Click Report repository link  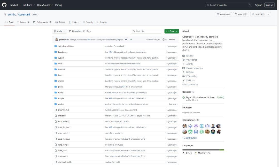click(190, 84)
